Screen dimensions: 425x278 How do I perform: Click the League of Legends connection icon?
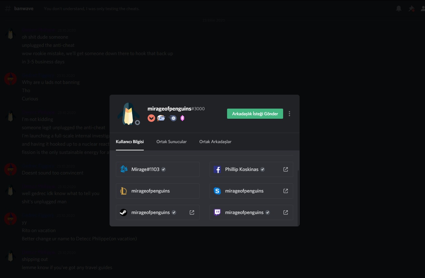[x=124, y=191]
